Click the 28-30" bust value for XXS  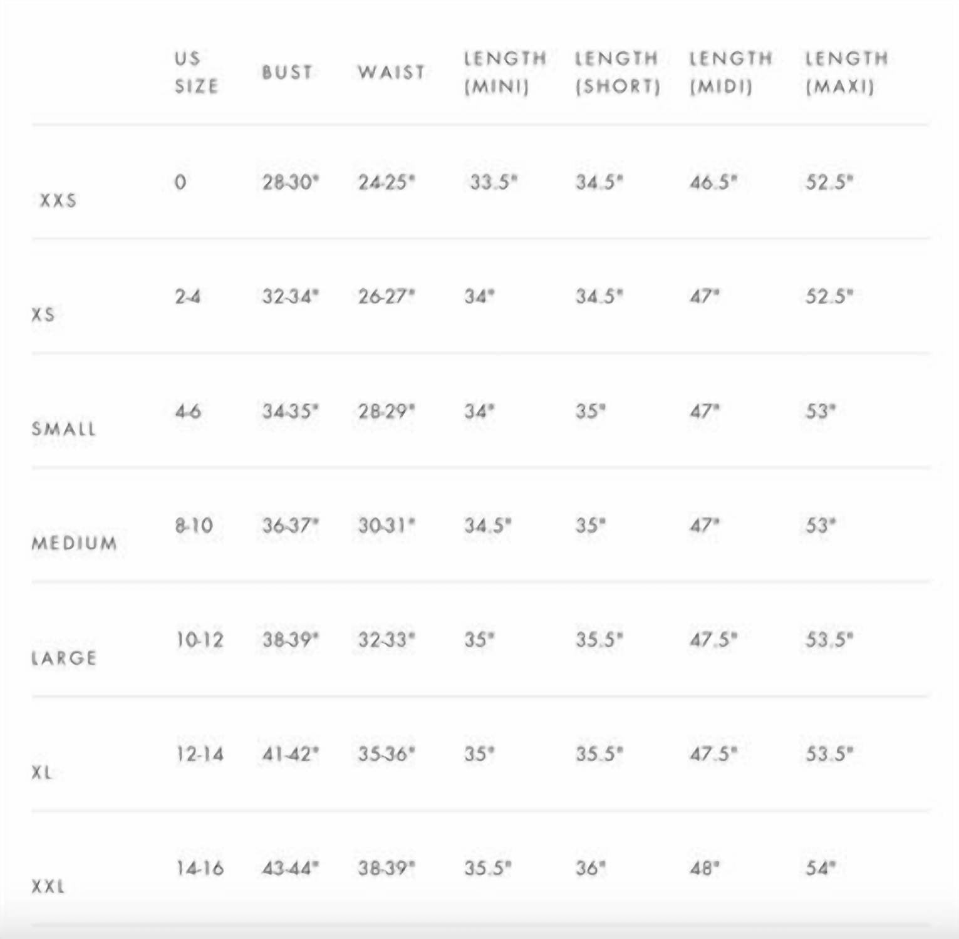(x=290, y=182)
